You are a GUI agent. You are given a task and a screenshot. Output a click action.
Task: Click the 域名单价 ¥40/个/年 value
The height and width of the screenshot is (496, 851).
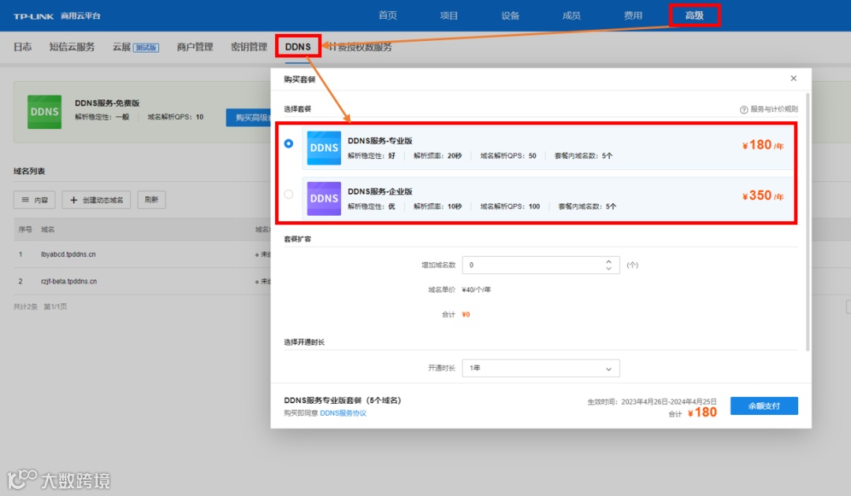(x=477, y=290)
